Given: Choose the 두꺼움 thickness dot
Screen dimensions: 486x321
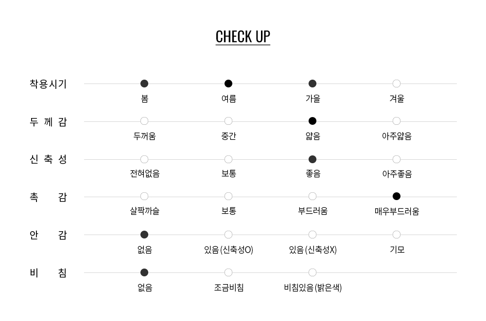Looking at the screenshot, I should [x=144, y=121].
